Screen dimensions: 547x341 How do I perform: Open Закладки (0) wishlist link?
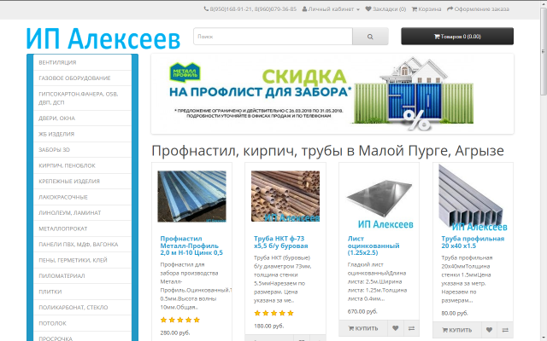385,9
